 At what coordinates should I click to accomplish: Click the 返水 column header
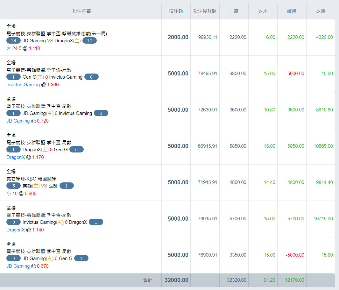(263, 11)
